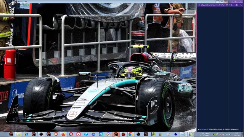Viewport: 244px width, 137px height.
Task: Open the light blue window taskbar icon
Action: click(x=183, y=134)
